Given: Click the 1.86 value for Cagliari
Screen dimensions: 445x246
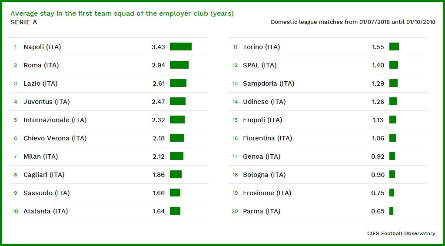Looking at the screenshot, I should 159,175.
